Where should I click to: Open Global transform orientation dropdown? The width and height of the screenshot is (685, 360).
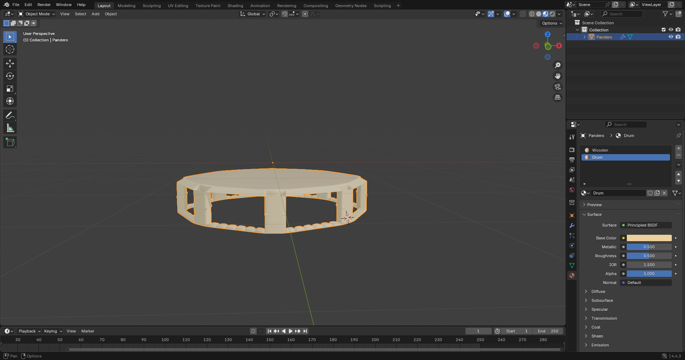pyautogui.click(x=253, y=14)
